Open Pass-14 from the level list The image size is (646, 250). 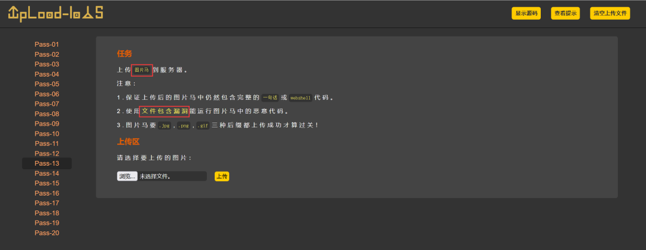tap(47, 173)
